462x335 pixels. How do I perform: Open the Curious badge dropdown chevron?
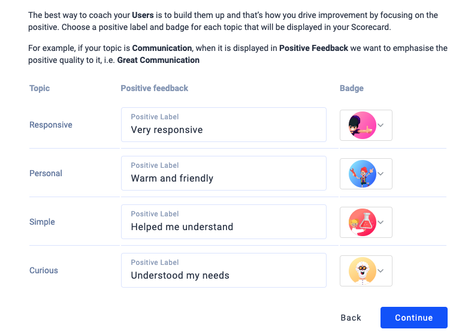(381, 271)
